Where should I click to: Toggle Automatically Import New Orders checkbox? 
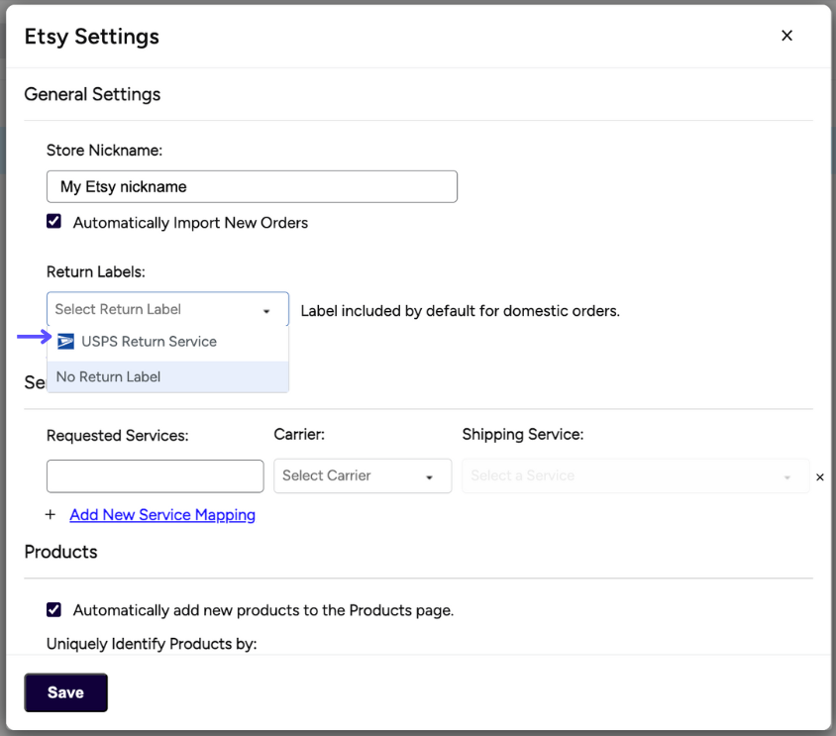(53, 221)
